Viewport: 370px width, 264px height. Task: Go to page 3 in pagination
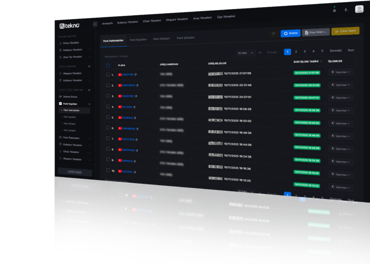coord(304,51)
